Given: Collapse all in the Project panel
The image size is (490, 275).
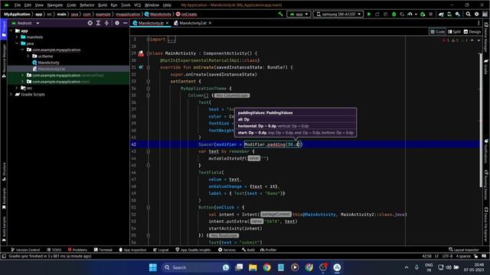Looking at the screenshot, I should point(106,23).
